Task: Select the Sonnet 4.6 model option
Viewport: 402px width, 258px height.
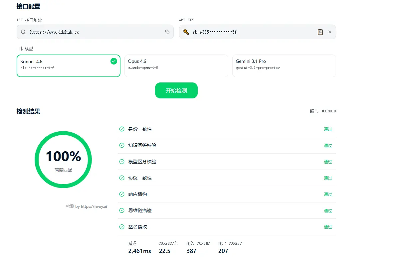Action: [x=68, y=66]
